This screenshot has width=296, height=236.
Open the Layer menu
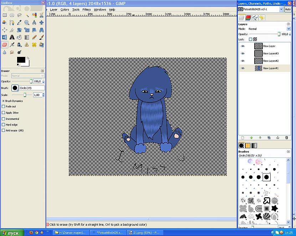[53, 10]
